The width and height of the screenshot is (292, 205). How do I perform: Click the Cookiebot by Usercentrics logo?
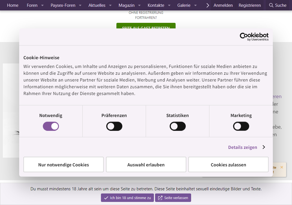coord(254,37)
